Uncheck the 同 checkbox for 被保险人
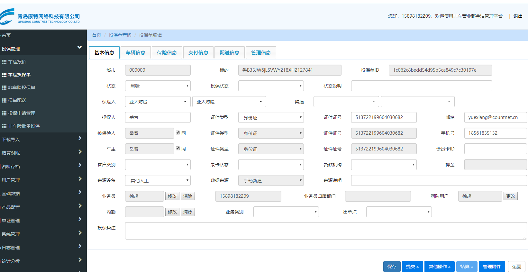Screen dimensions: 528x272 point(178,132)
